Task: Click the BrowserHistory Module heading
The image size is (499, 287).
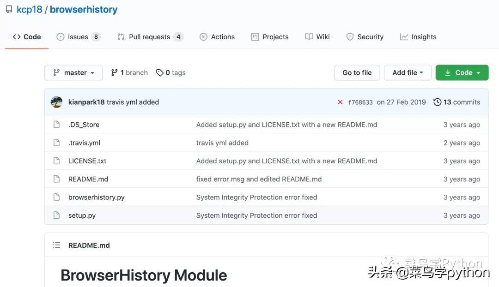Action: pos(144,275)
